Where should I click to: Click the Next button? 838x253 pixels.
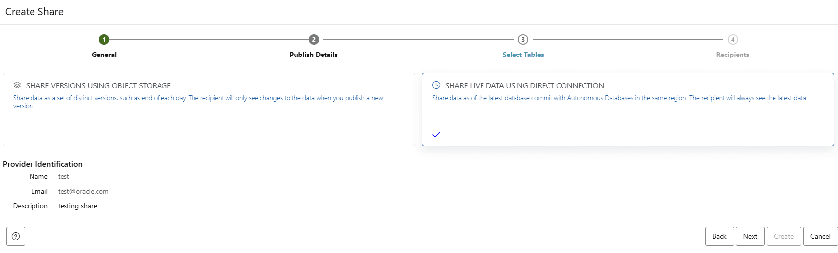click(x=750, y=236)
